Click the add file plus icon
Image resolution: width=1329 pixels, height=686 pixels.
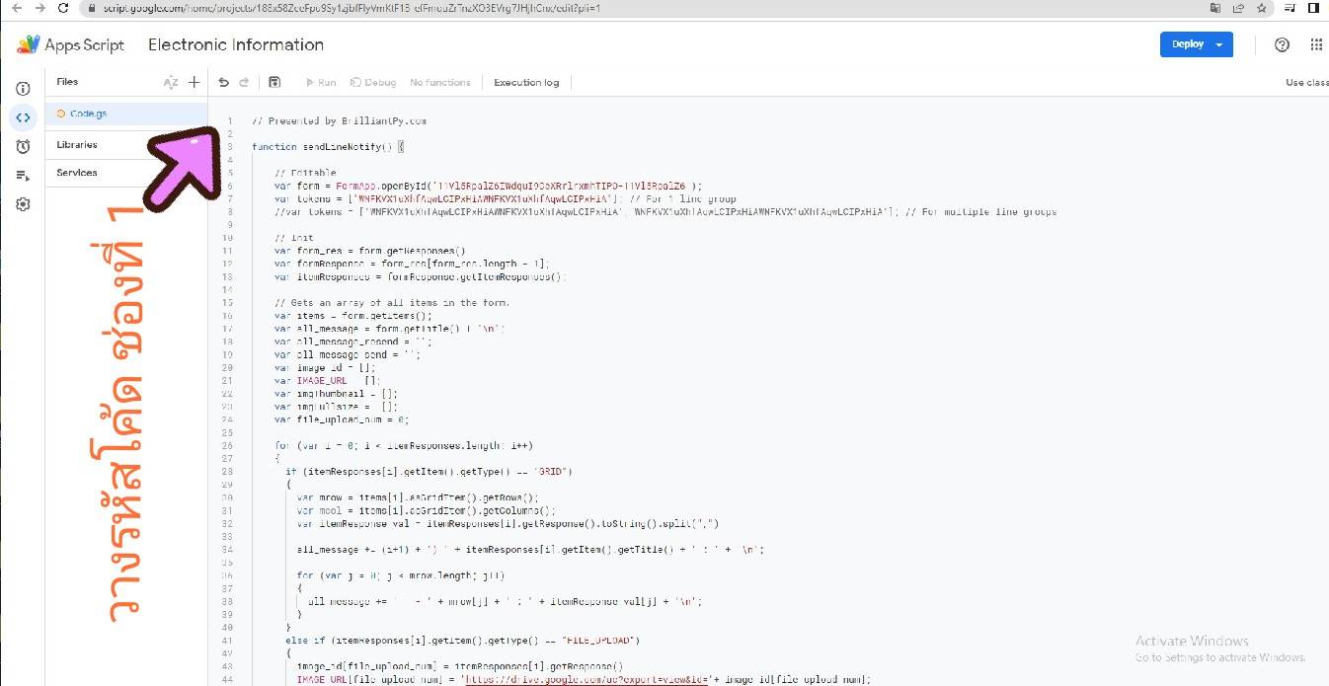click(x=195, y=83)
